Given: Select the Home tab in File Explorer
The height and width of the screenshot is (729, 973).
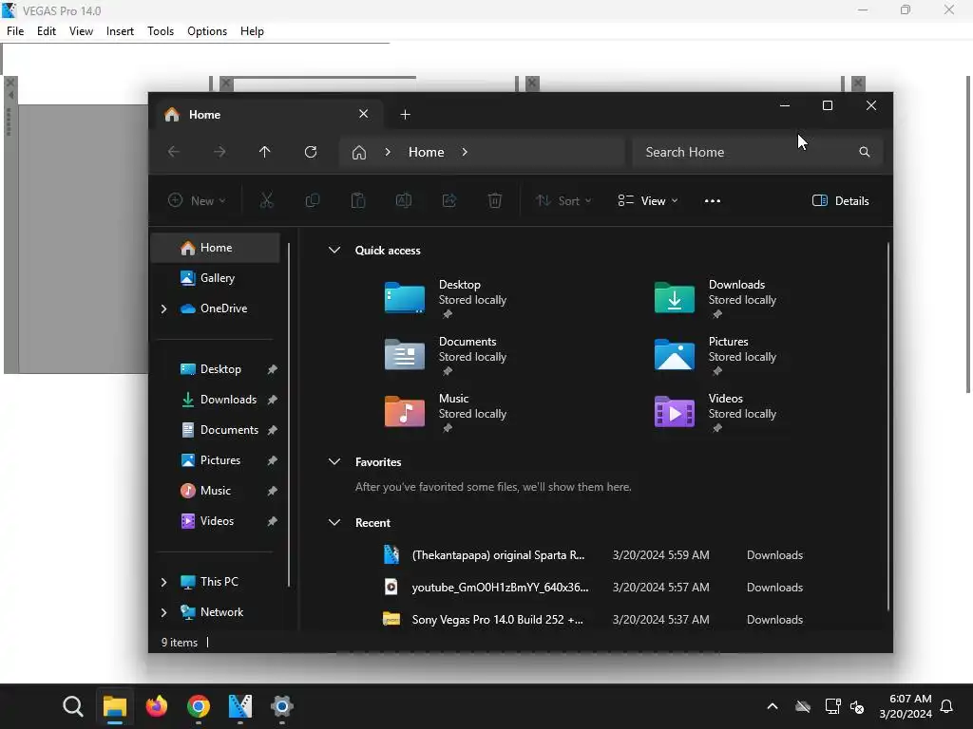Looking at the screenshot, I should pyautogui.click(x=267, y=115).
